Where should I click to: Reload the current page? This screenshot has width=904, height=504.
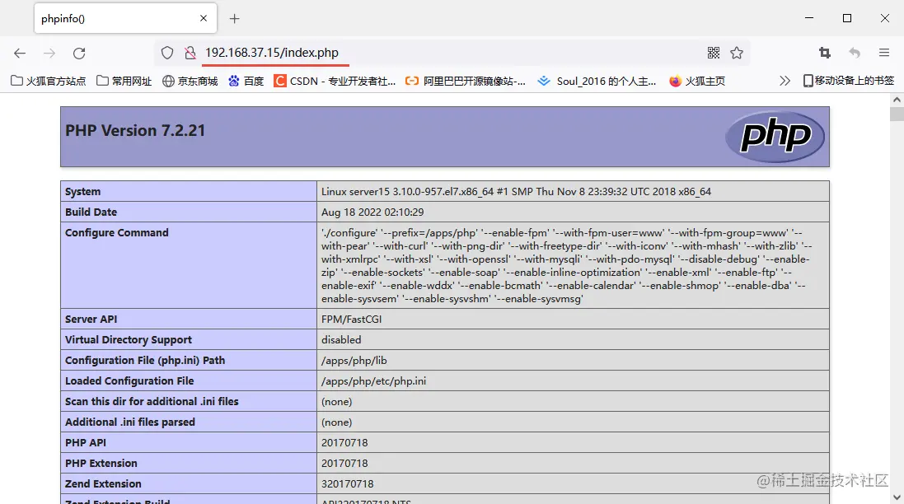(79, 53)
